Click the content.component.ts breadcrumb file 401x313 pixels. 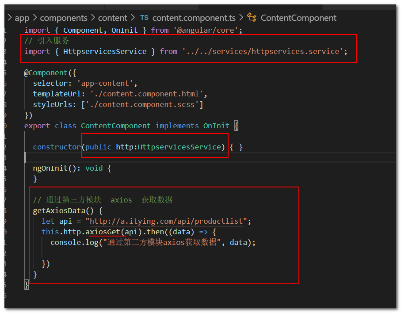pos(194,18)
